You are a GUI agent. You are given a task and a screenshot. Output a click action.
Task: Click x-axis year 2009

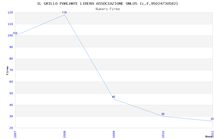114,134
